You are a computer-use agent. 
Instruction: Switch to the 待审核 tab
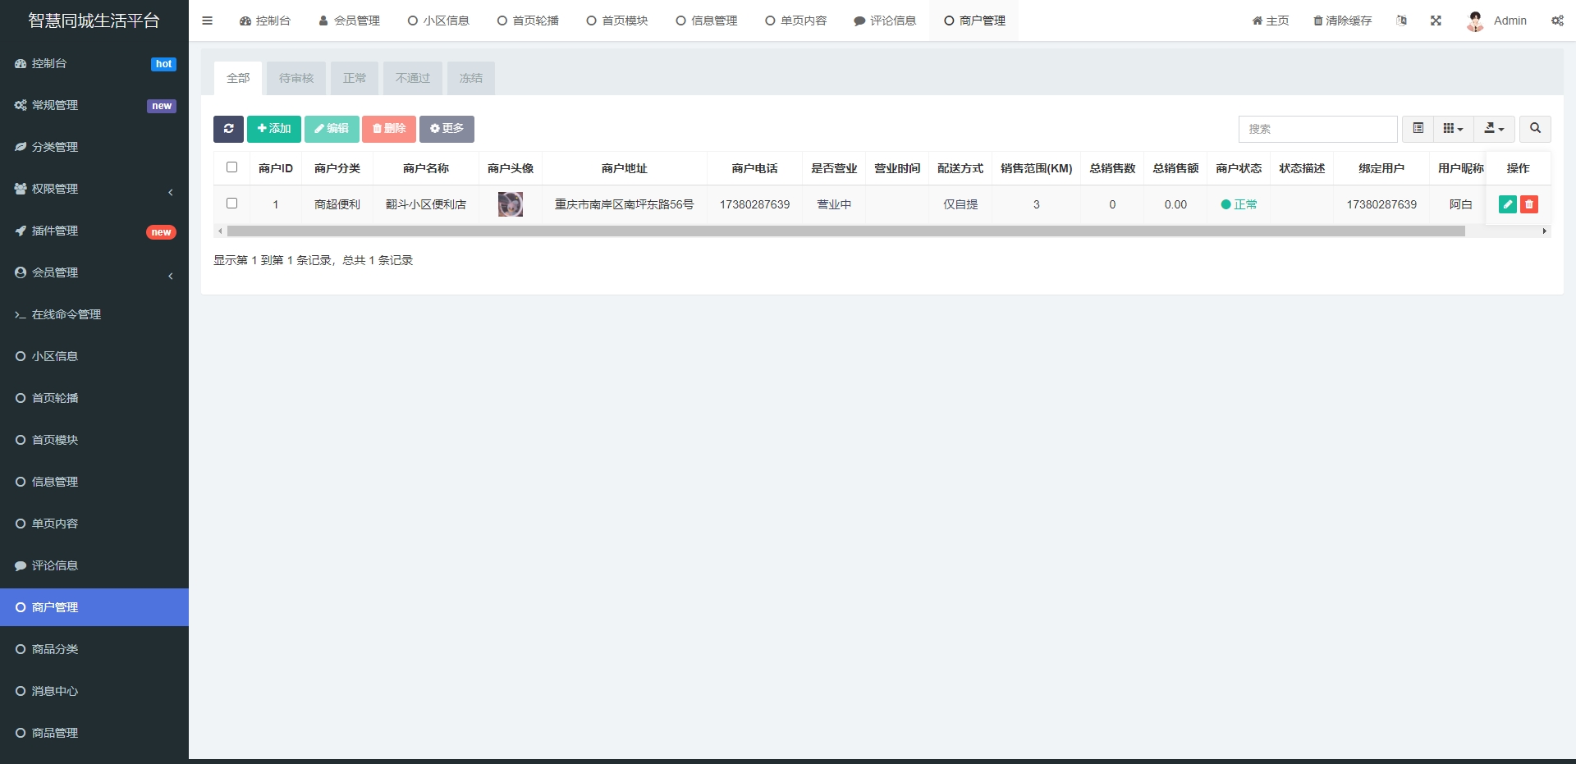pyautogui.click(x=296, y=79)
